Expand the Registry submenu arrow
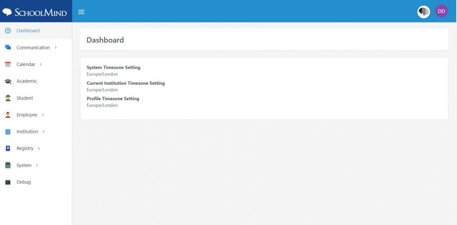 coord(39,148)
